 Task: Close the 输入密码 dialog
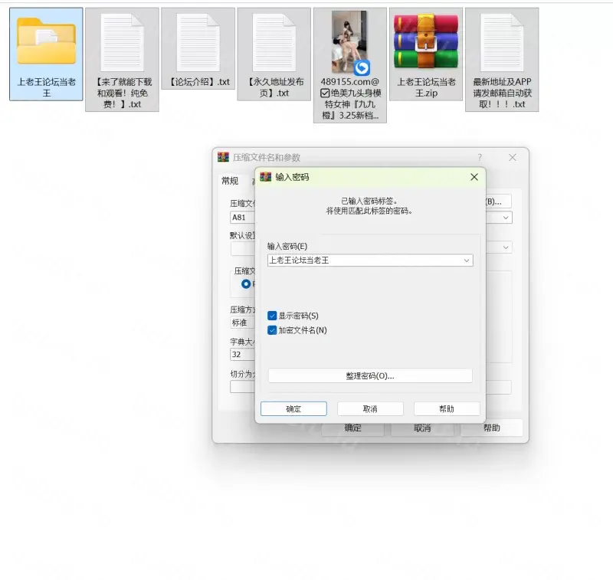(x=474, y=177)
